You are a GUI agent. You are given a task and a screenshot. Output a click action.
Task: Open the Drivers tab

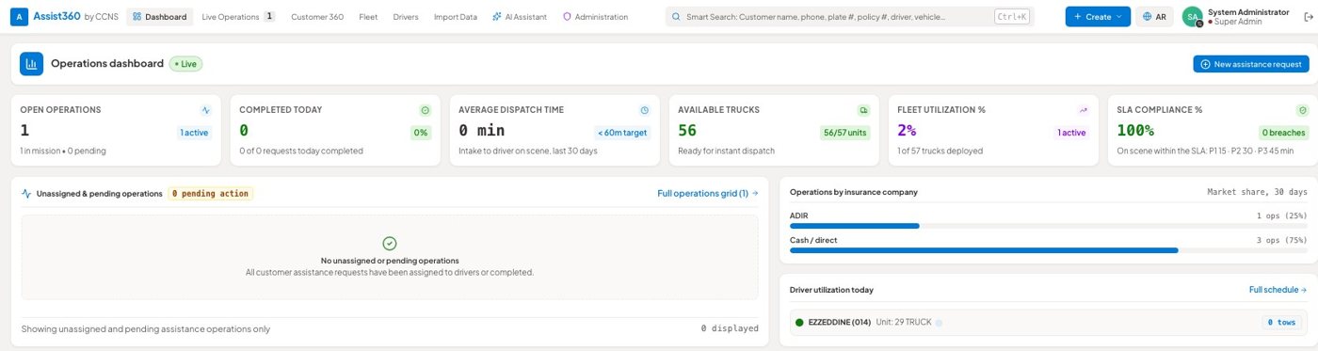coord(406,17)
